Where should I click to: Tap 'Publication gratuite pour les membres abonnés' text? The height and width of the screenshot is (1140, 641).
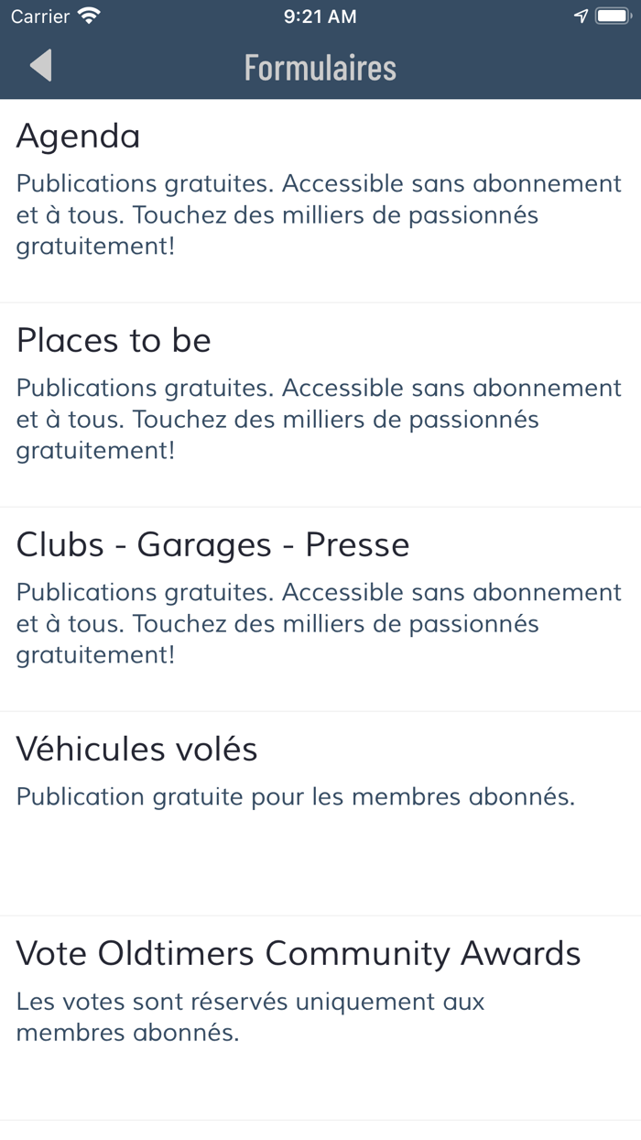pyautogui.click(x=295, y=797)
